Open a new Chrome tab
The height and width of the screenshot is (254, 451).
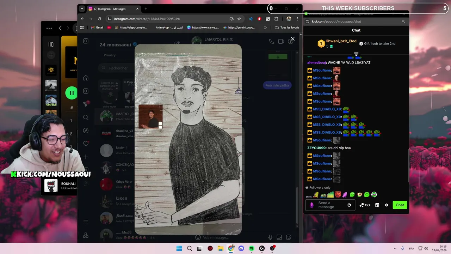pos(146,9)
